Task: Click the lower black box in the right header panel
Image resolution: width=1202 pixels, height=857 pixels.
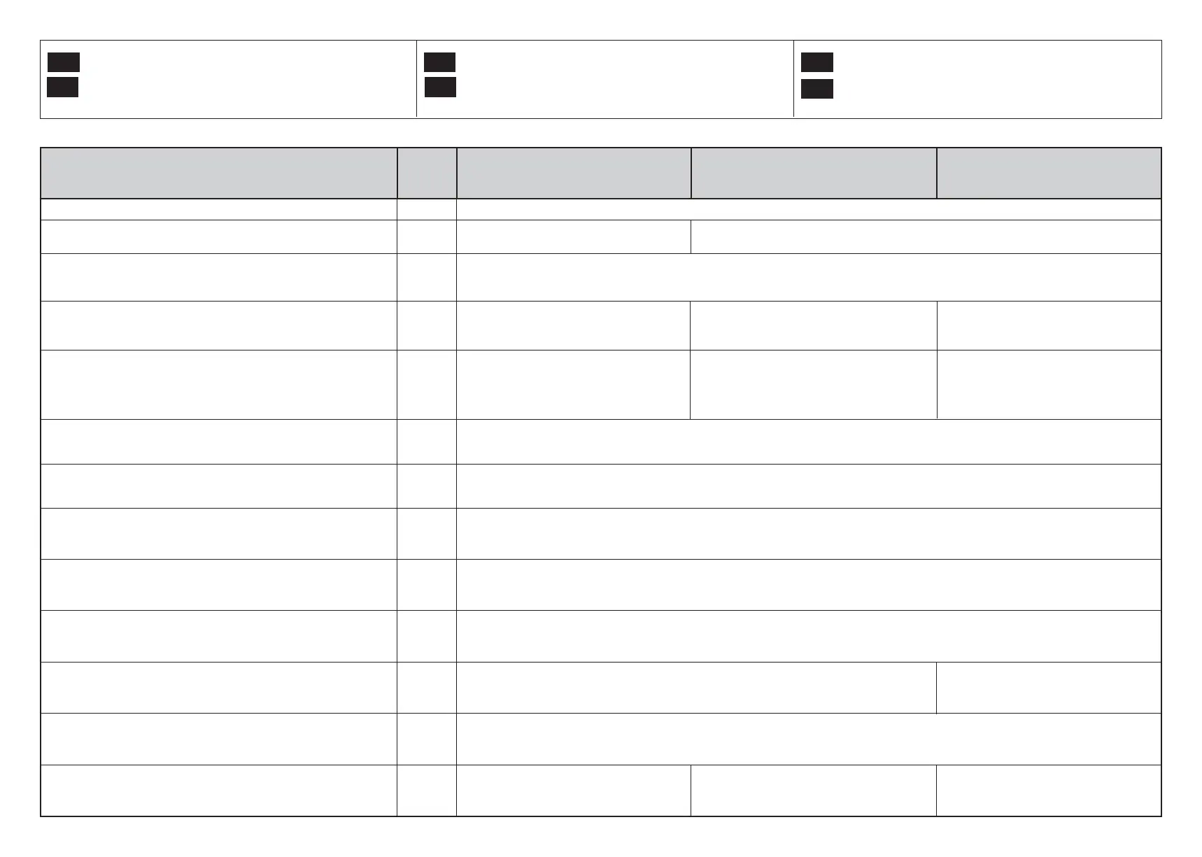Action: (x=816, y=89)
